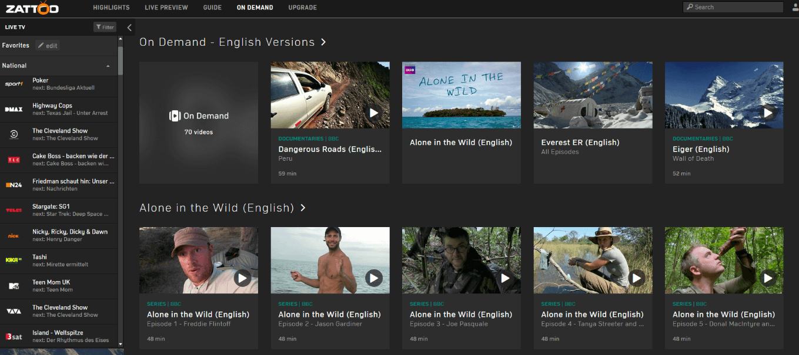799x355 pixels.
Task: Play Episode 1 Freddie Flintoff
Action: [242, 278]
